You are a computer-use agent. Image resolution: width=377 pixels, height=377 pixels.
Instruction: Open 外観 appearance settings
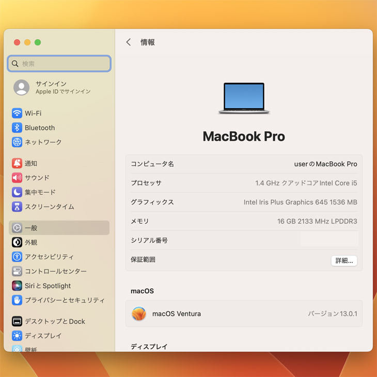(x=31, y=242)
